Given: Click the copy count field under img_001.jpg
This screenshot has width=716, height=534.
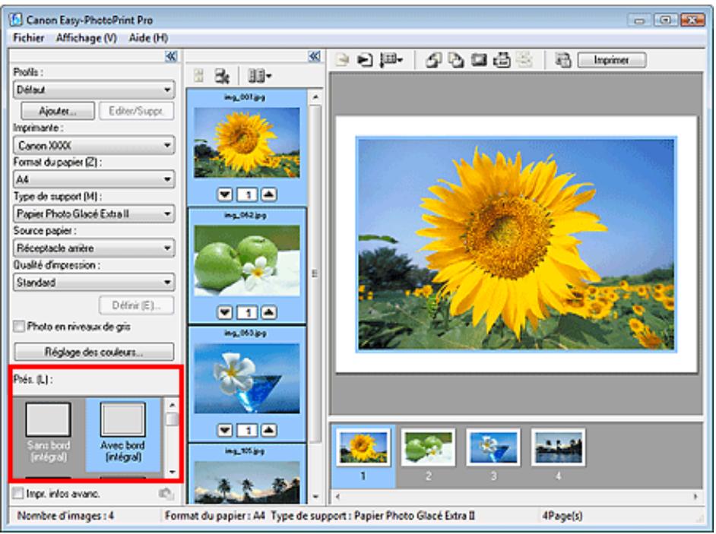Looking at the screenshot, I should click(x=247, y=195).
